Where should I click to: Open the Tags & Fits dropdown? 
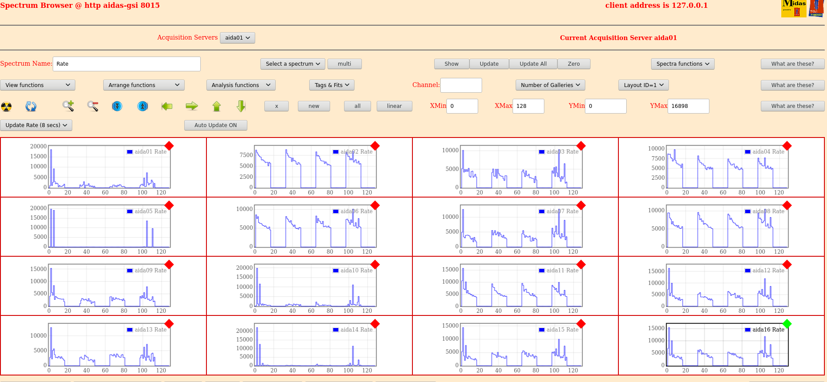click(332, 85)
